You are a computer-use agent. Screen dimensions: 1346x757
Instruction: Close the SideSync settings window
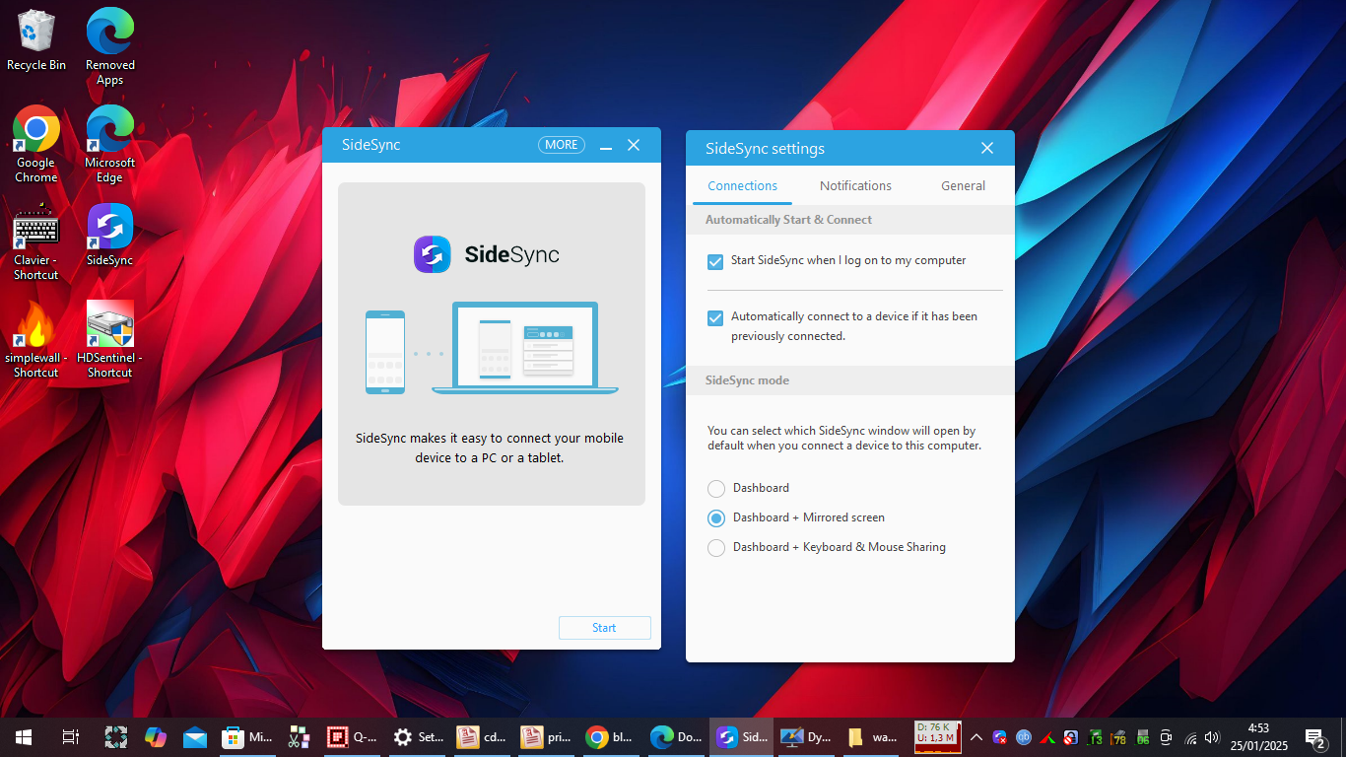click(x=987, y=149)
